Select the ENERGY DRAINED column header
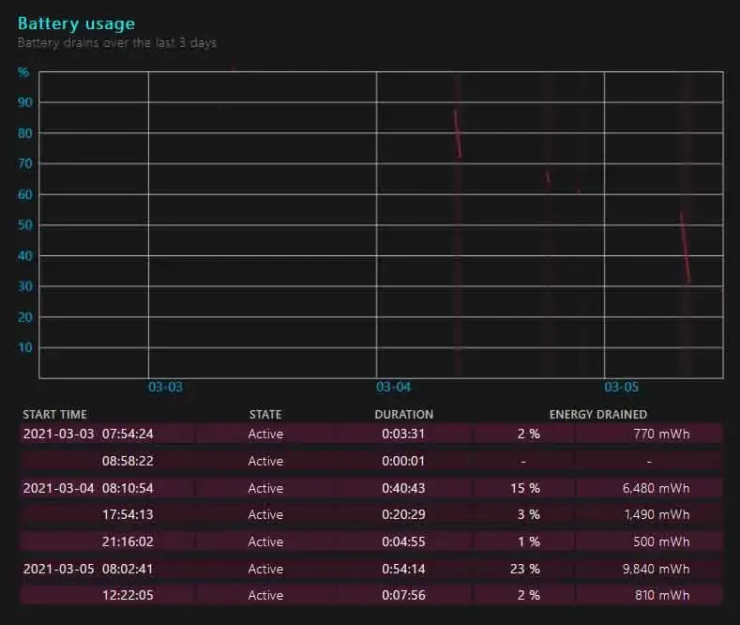Viewport: 740px width, 625px height. [598, 415]
